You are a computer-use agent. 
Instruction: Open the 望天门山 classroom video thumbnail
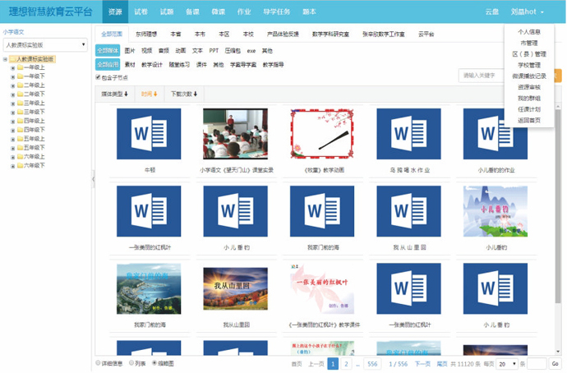(x=235, y=134)
